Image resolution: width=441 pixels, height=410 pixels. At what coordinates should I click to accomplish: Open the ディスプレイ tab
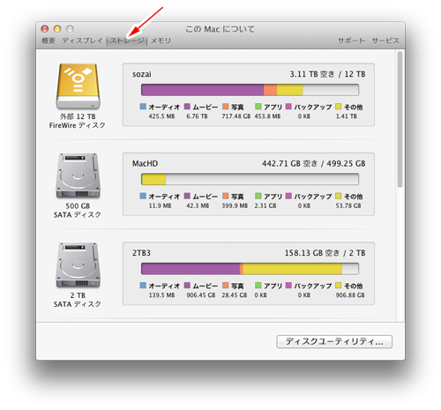pyautogui.click(x=82, y=41)
